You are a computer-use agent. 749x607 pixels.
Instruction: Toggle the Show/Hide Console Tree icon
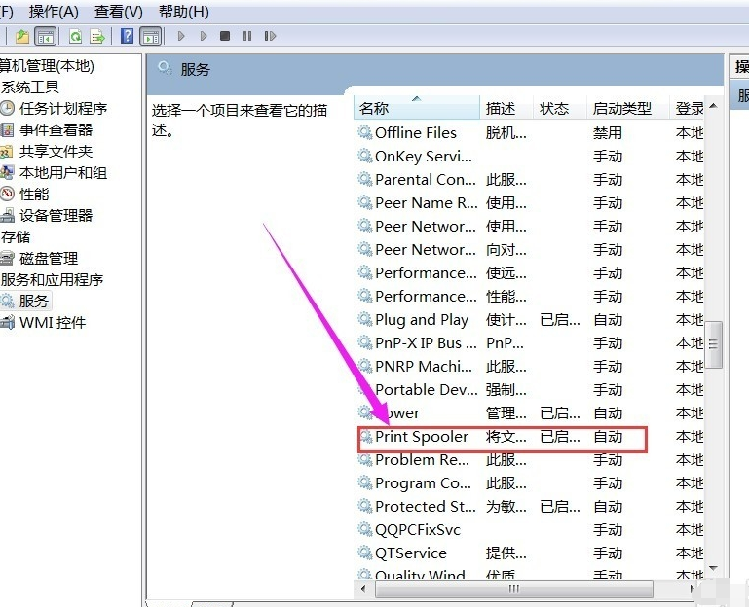45,37
